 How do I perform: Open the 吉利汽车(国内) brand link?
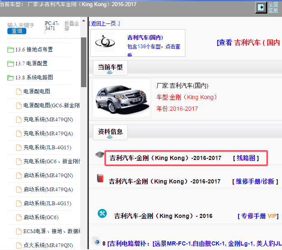145,37
